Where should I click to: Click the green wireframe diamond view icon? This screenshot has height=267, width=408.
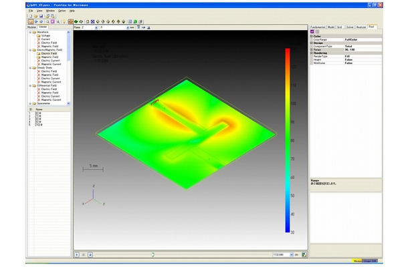click(81, 22)
